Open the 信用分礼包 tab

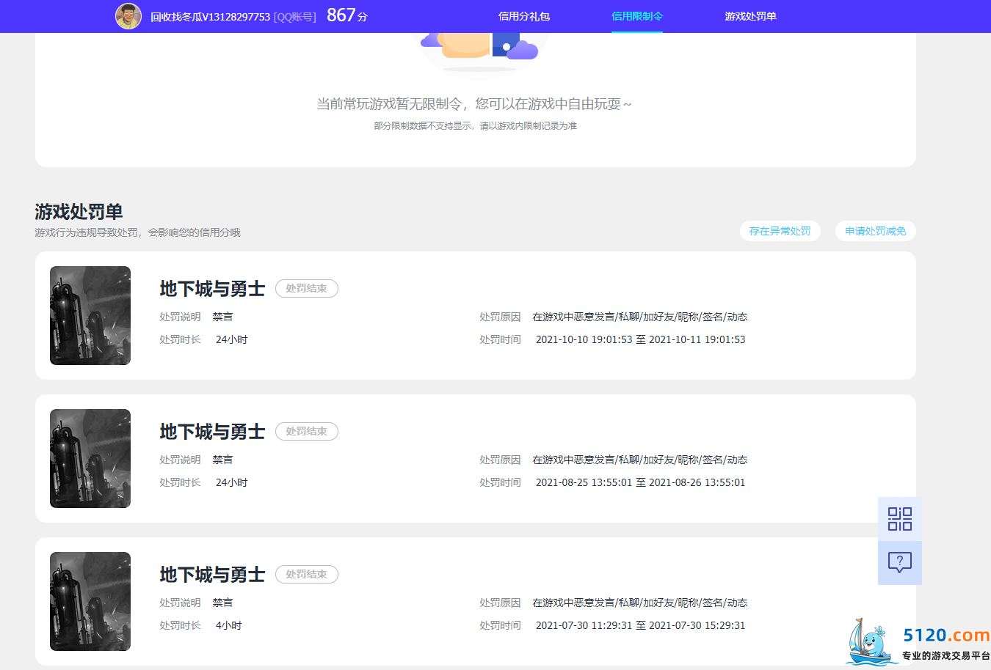(524, 16)
